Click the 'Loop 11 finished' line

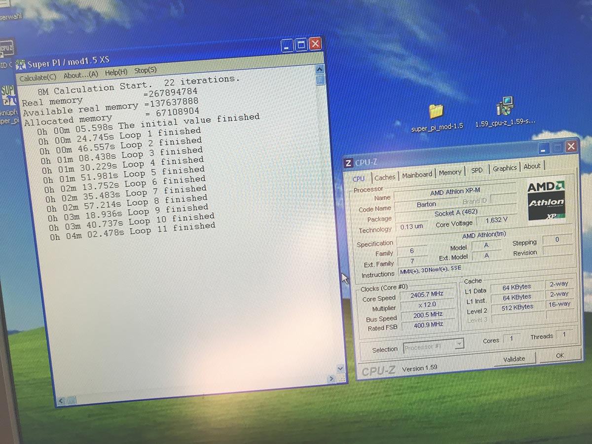[x=133, y=232]
